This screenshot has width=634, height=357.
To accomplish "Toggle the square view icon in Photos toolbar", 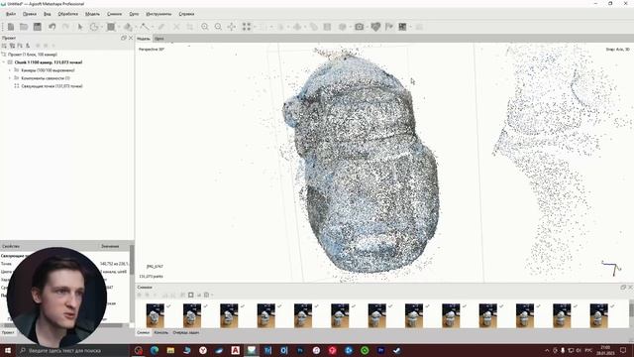I will (191, 296).
